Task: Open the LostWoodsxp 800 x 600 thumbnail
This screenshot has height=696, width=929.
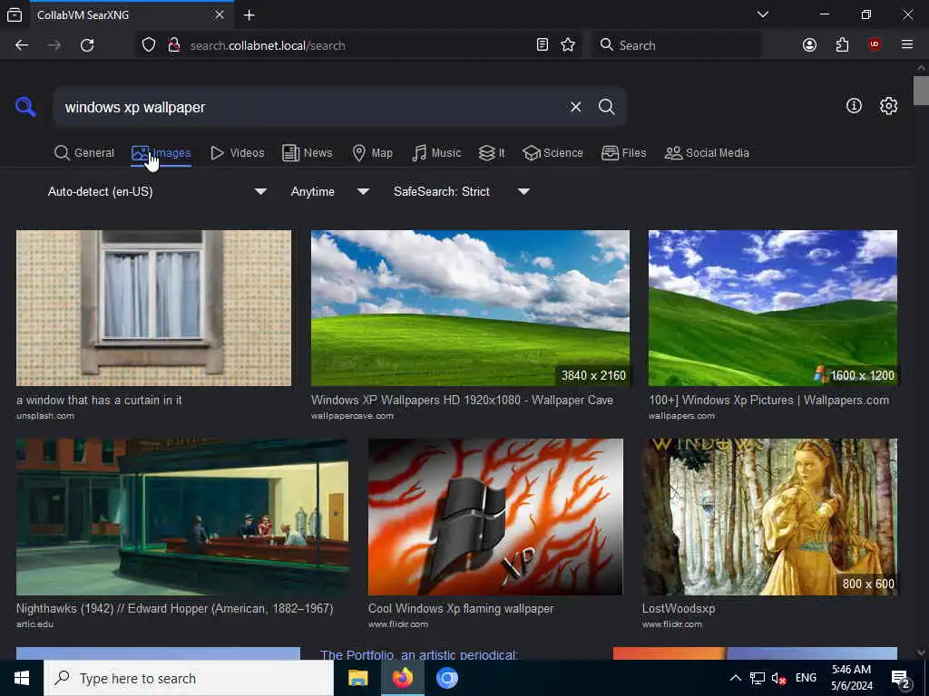Action: click(x=769, y=517)
